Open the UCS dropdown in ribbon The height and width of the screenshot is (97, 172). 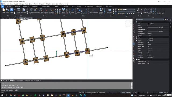tap(163, 13)
